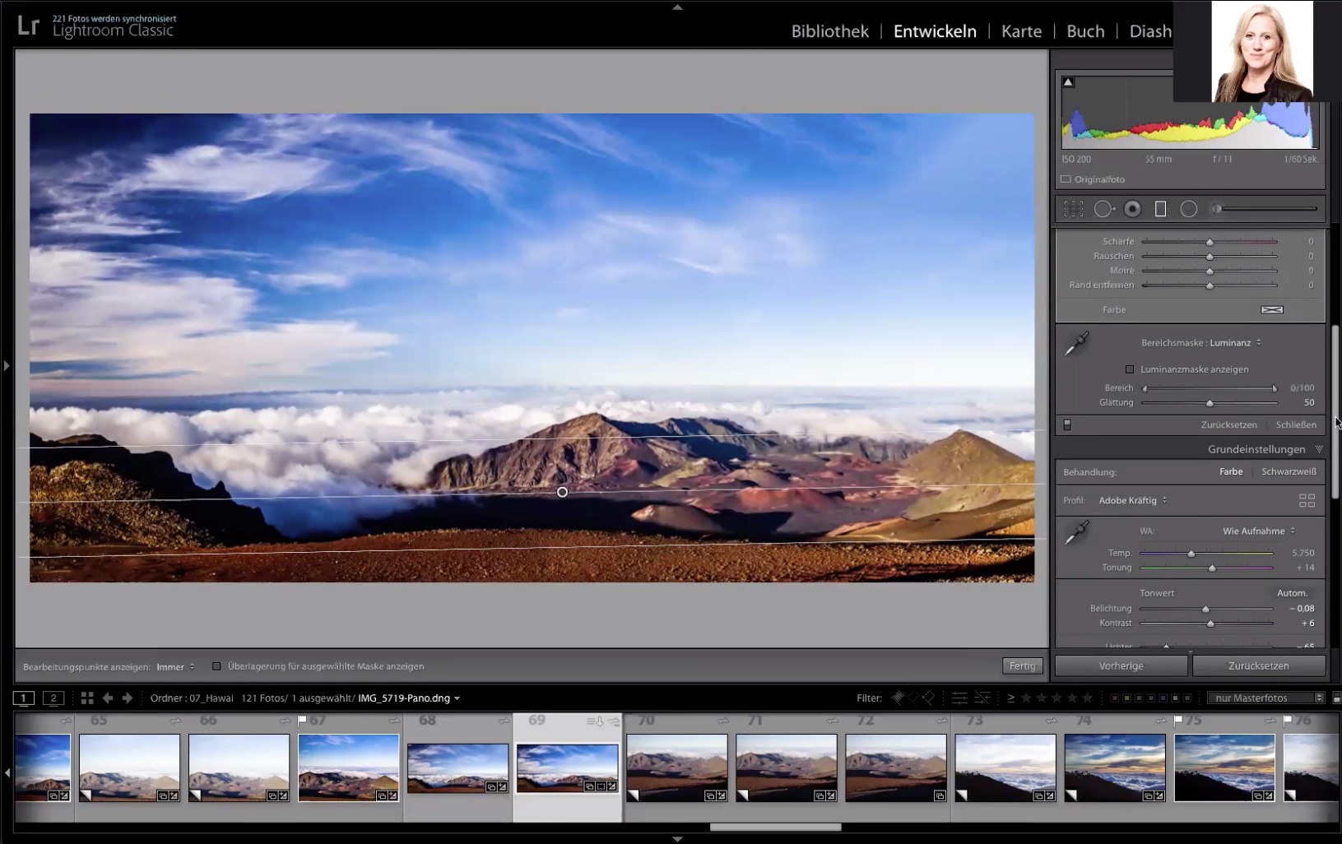Switch to the Buch module
The height and width of the screenshot is (844, 1342).
pos(1085,30)
